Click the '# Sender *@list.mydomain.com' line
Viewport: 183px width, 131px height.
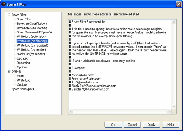[x=89, y=89]
